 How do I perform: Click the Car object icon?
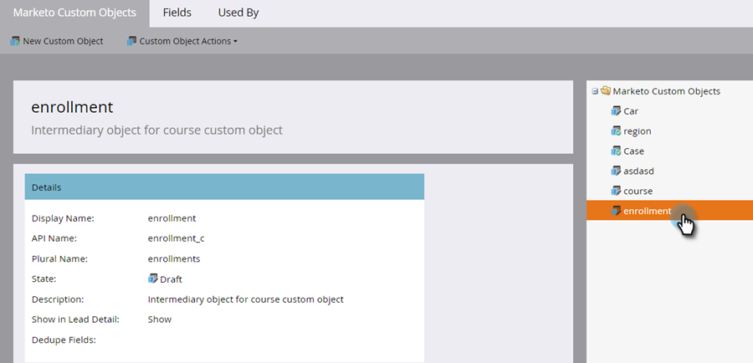pyautogui.click(x=617, y=111)
